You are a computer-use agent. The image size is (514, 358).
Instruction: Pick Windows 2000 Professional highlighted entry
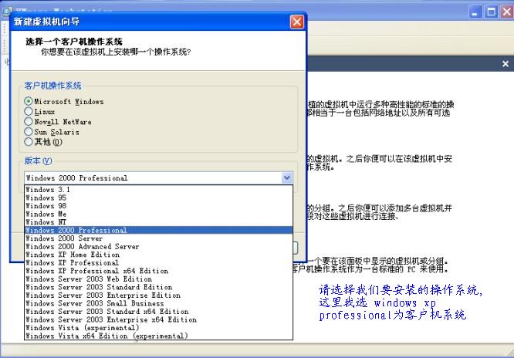click(x=76, y=230)
